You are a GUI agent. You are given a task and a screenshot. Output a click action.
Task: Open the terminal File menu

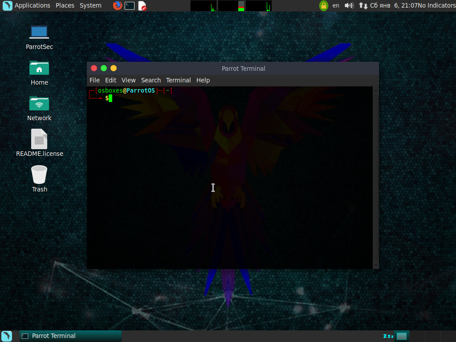[94, 80]
